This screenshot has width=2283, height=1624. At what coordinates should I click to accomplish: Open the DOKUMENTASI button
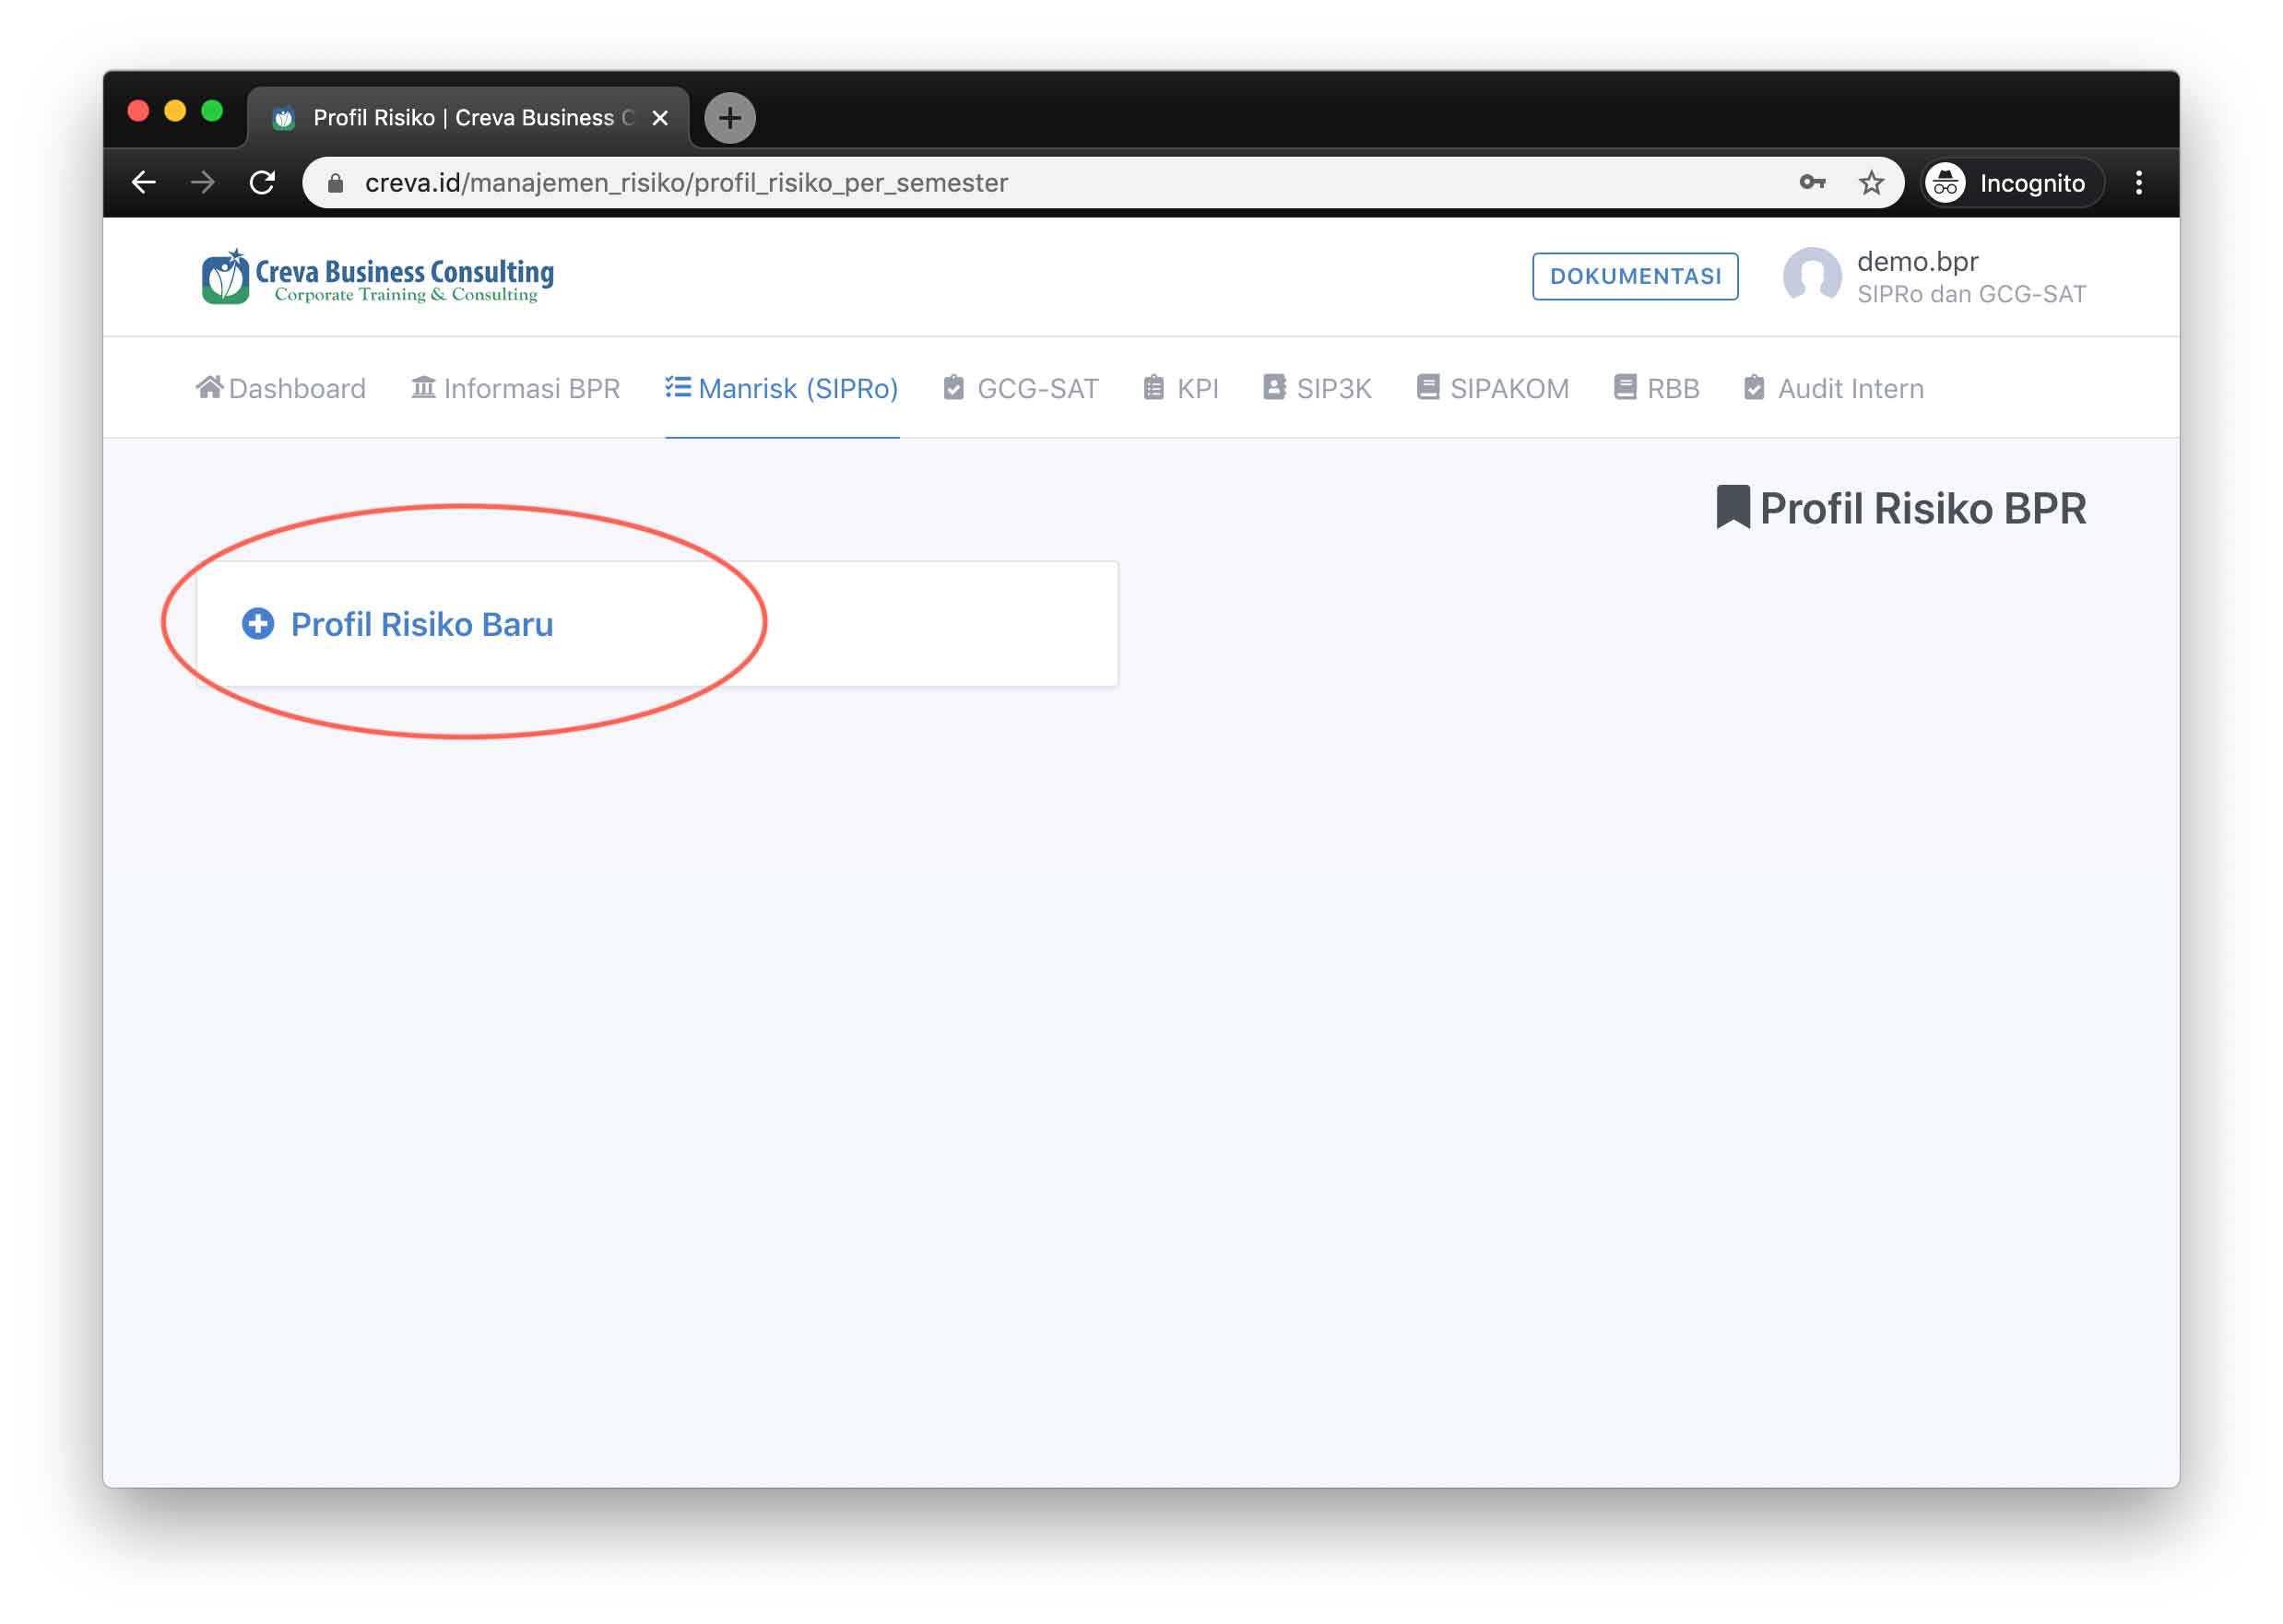click(x=1635, y=276)
